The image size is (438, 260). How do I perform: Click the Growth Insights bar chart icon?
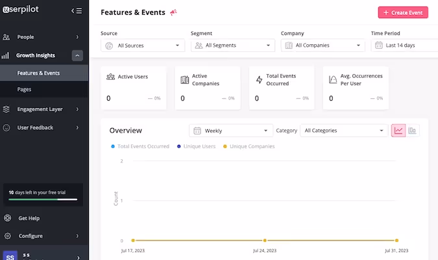click(x=5, y=55)
